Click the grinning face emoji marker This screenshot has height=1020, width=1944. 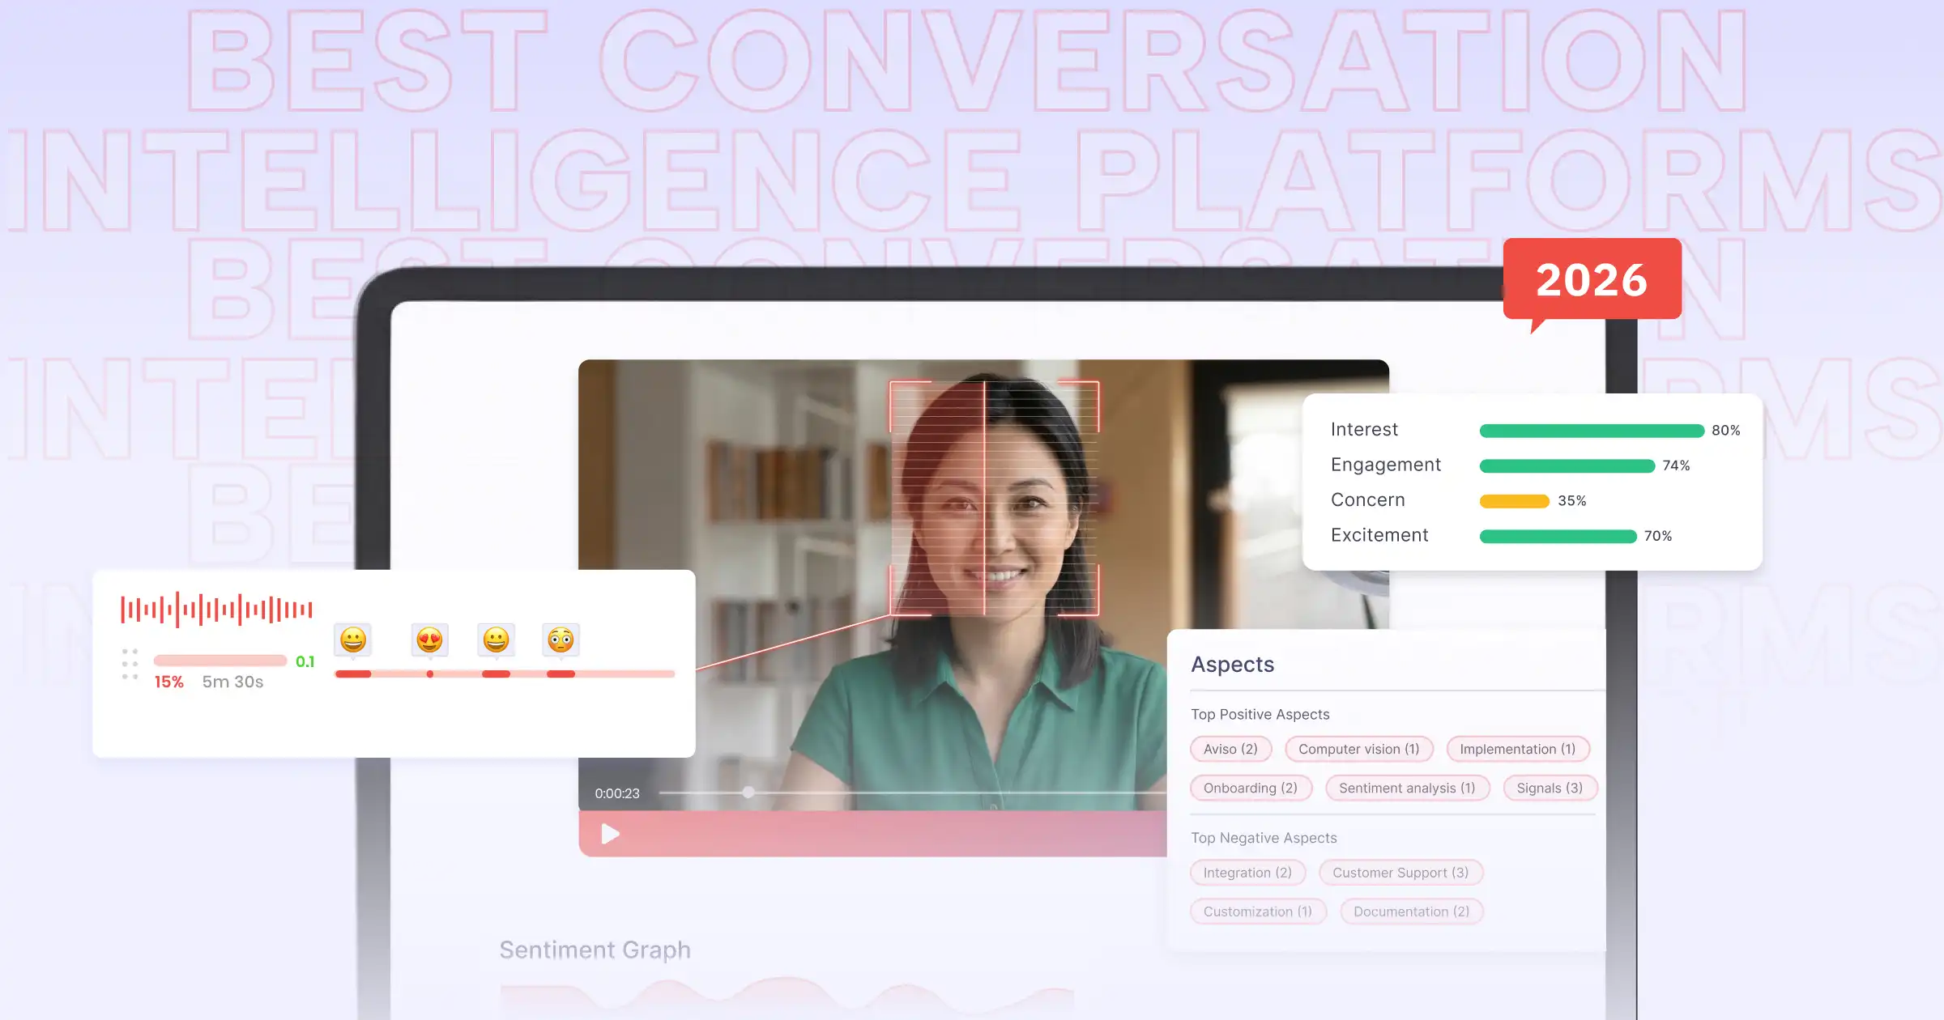click(353, 640)
